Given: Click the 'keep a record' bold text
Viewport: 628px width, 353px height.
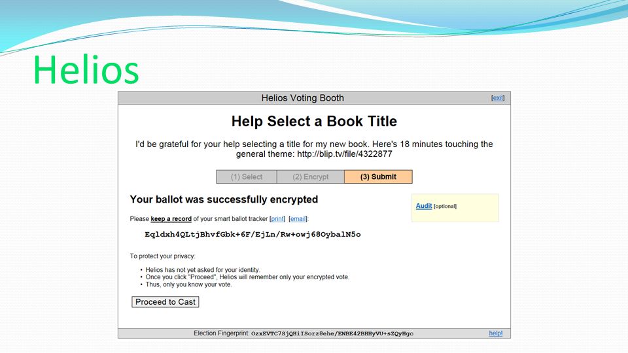Looking at the screenshot, I should tap(171, 218).
